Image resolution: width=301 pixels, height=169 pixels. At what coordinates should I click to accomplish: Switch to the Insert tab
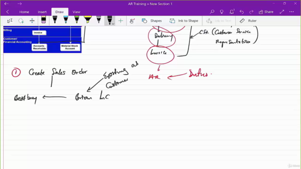[x=42, y=12]
